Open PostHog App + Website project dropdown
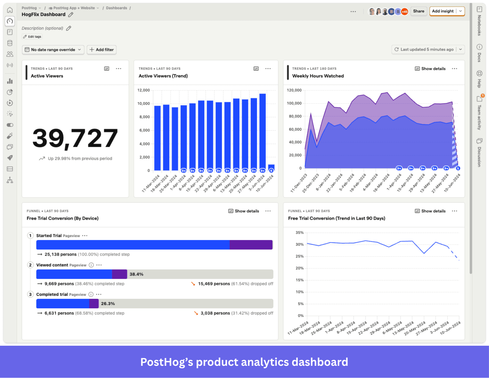489x378 pixels. [74, 8]
